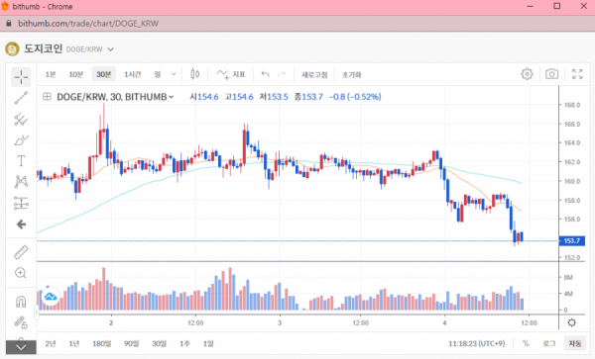Toggle the log (로그) scale
Viewport: 595px width, 359px height.
[x=548, y=343]
